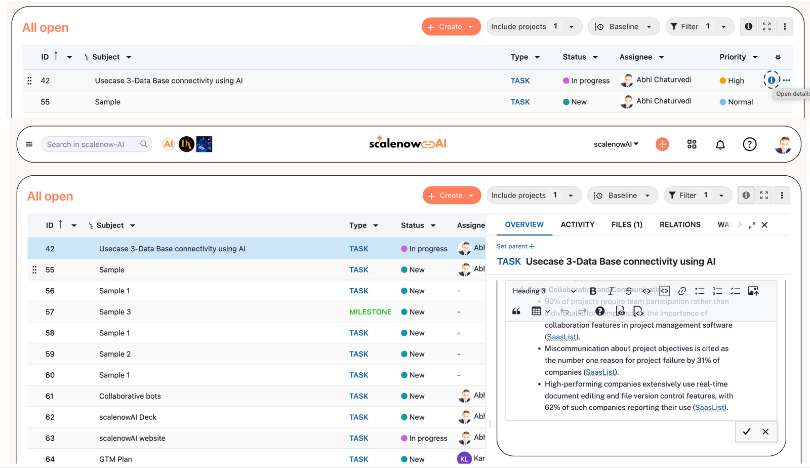Open row 42 more actions ellipsis
This screenshot has width=810, height=468.
tap(786, 80)
